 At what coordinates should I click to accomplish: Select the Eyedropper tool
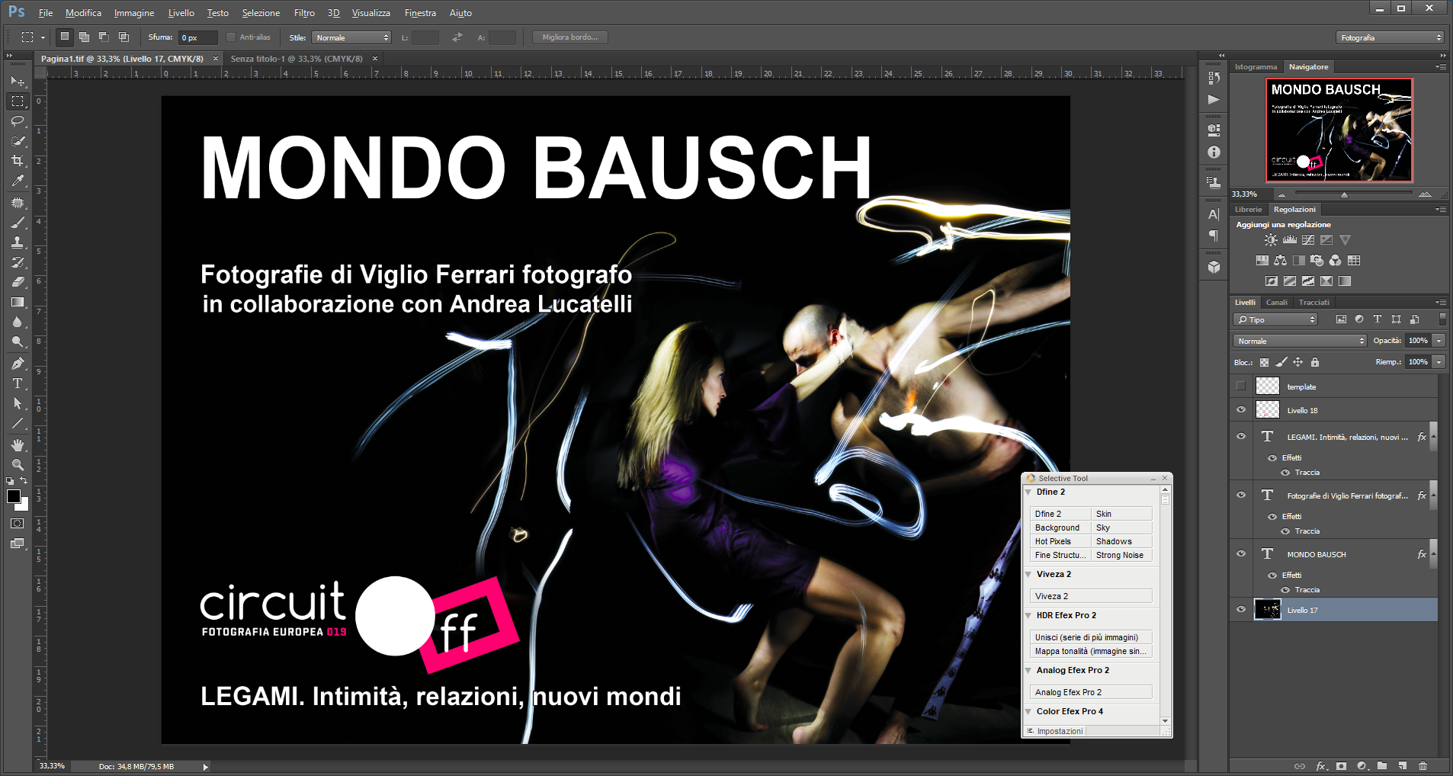(x=18, y=181)
